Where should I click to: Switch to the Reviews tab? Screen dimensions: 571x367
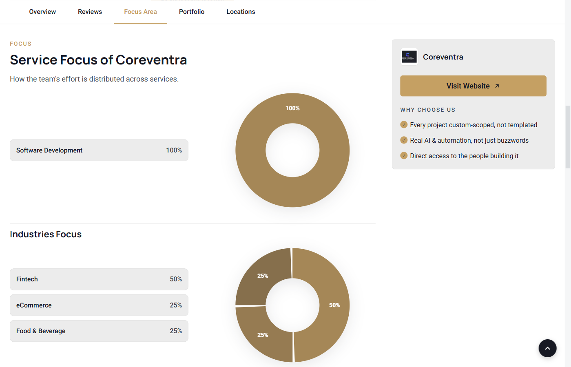(90, 12)
